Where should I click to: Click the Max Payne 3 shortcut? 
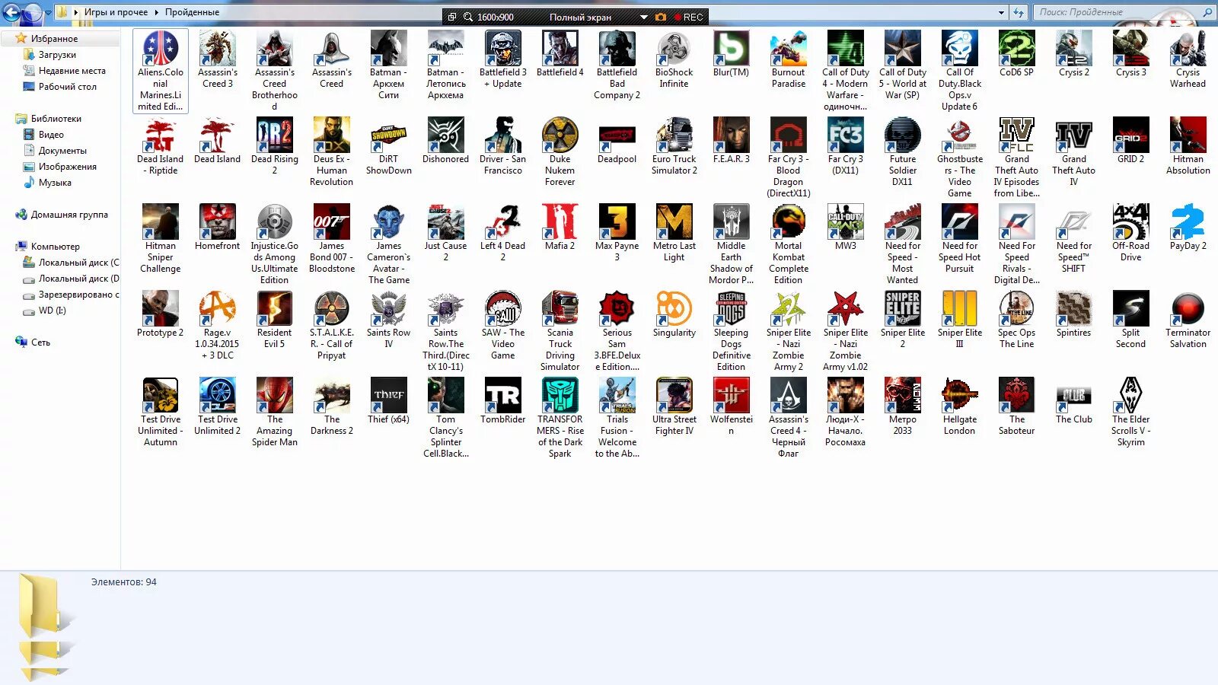(x=617, y=222)
